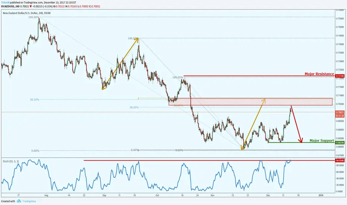Click the 20.0000 stochastic axis label
The width and height of the screenshot is (347, 205).
pos(340,185)
